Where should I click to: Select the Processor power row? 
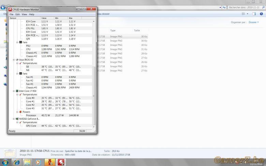(50, 115)
